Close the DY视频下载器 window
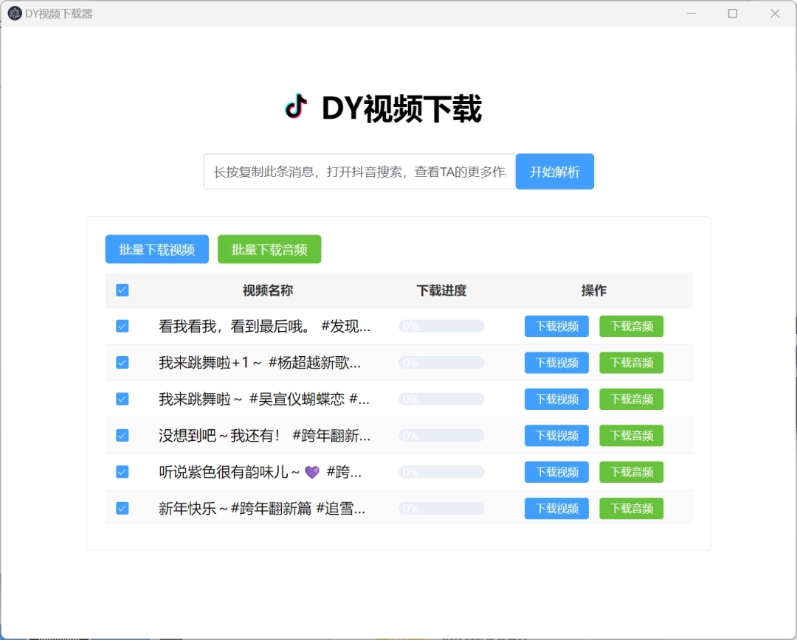Viewport: 797px width, 640px height. coord(775,13)
